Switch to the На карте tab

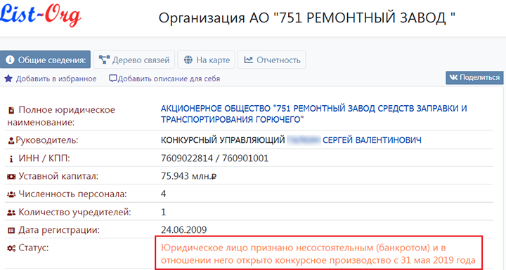pos(207,60)
